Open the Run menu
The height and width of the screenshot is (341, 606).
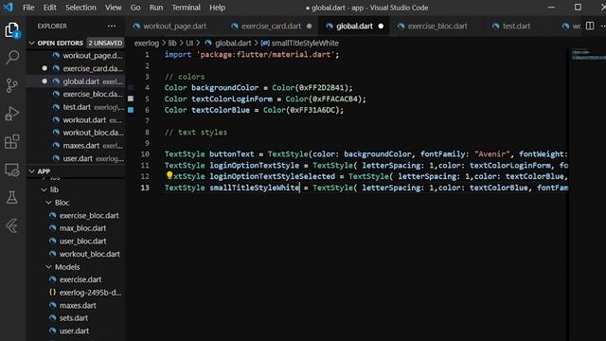(156, 8)
